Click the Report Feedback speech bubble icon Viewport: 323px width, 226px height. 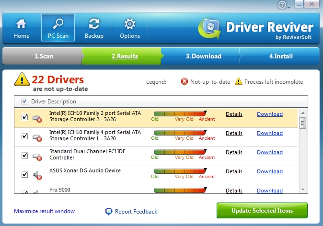[x=109, y=211]
